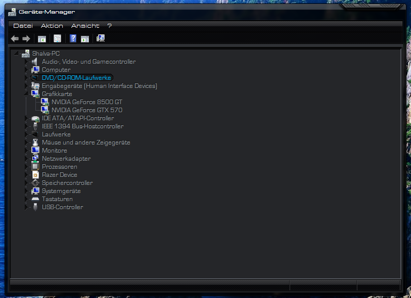Collapse the Shalva-PC root node
This screenshot has width=411, height=298.
pos(16,54)
